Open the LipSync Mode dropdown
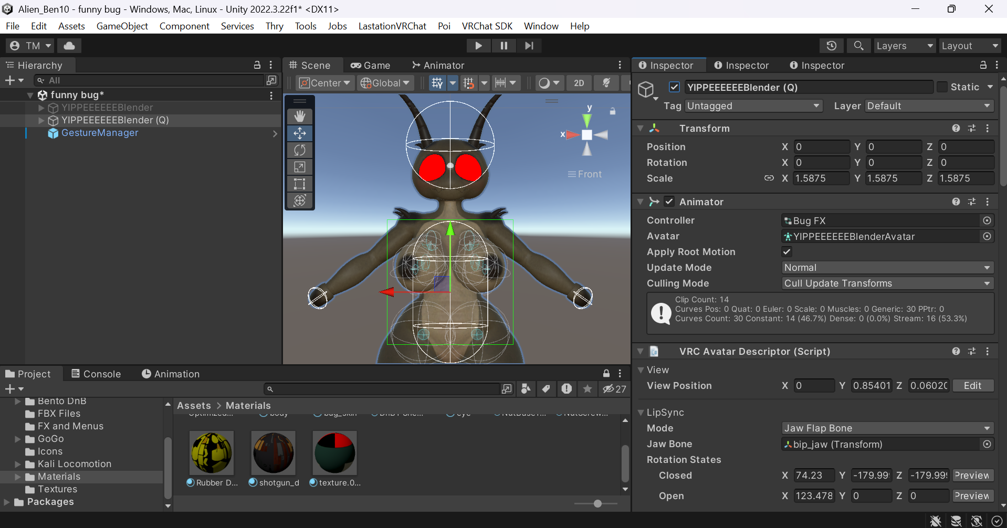Viewport: 1007px width, 528px height. coord(887,428)
